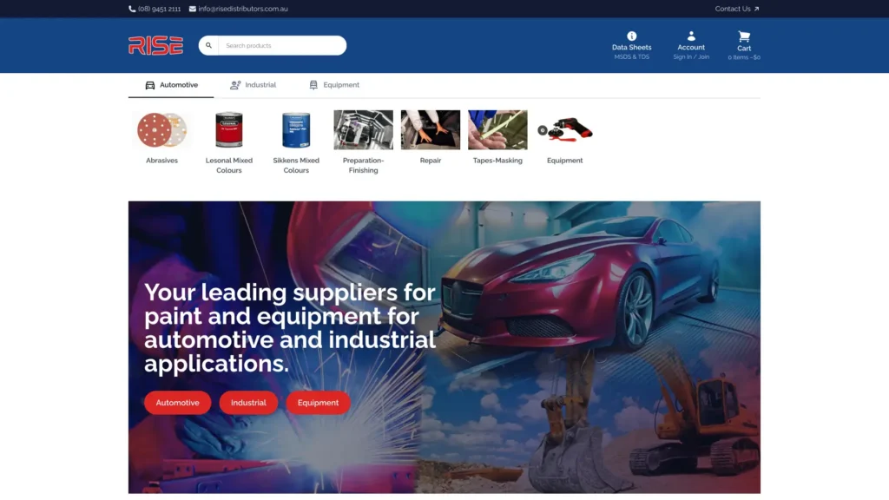
Task: Open the Equipment polisher tool image
Action: tap(564, 130)
